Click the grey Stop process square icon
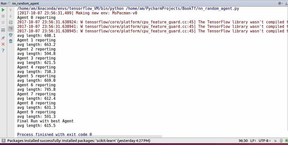 click(x=3, y=16)
